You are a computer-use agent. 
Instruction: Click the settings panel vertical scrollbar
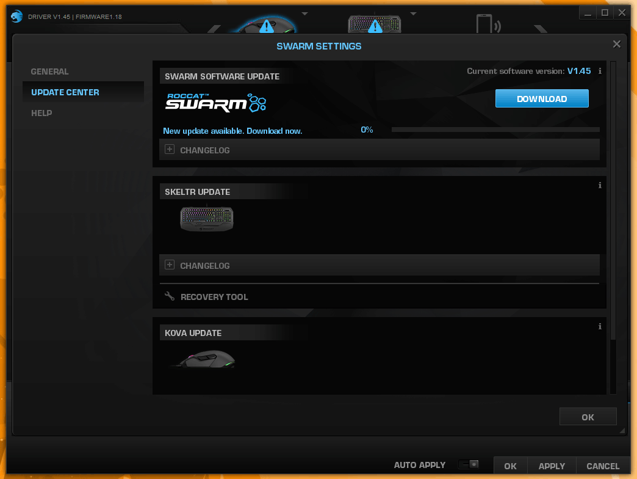(x=613, y=200)
